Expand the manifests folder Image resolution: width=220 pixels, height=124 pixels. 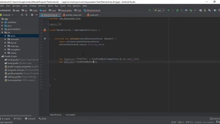(x=2, y=22)
